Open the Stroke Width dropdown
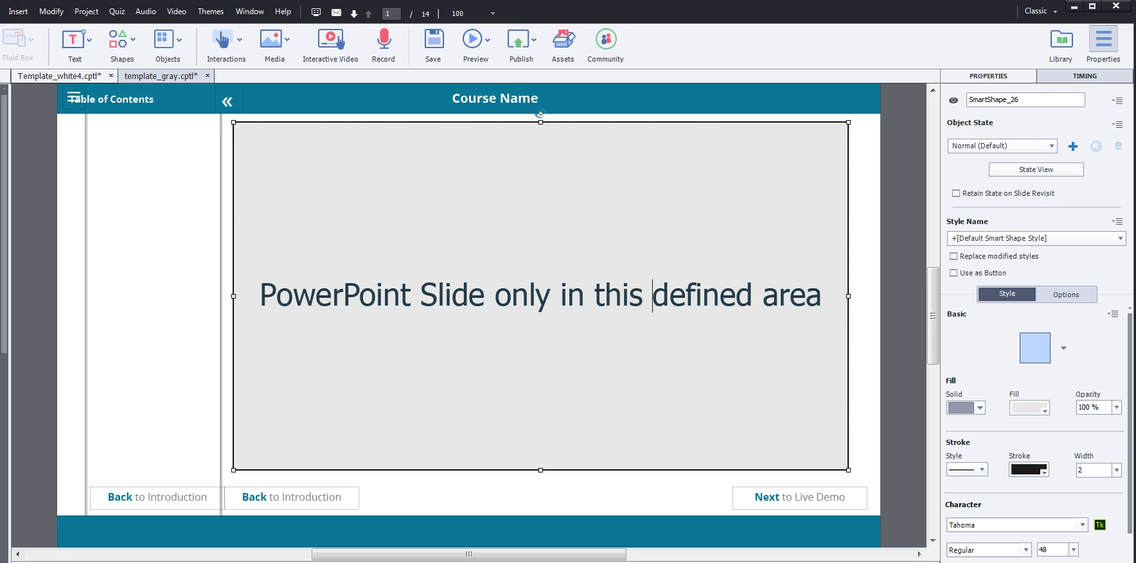Image resolution: width=1136 pixels, height=563 pixels. point(1117,470)
